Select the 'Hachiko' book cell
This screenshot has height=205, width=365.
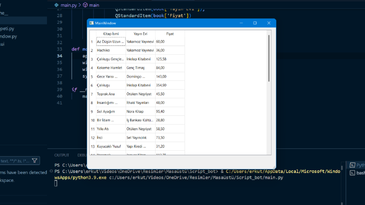tap(111, 50)
